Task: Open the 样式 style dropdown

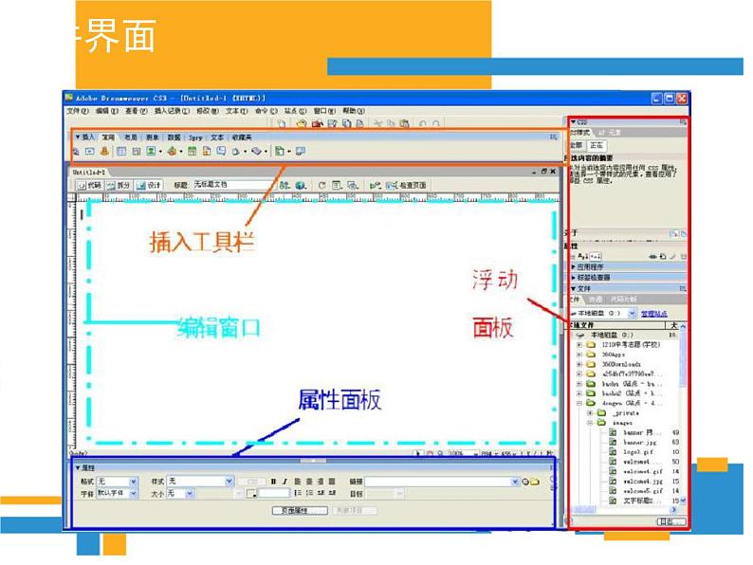Action: point(200,481)
